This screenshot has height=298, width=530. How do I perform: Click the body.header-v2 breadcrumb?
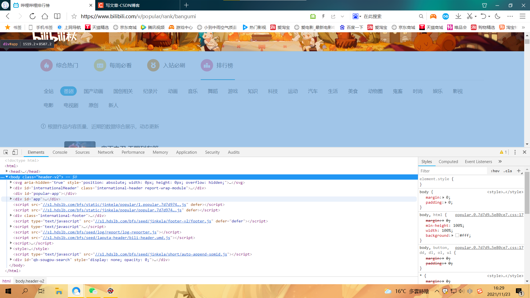pyautogui.click(x=30, y=281)
